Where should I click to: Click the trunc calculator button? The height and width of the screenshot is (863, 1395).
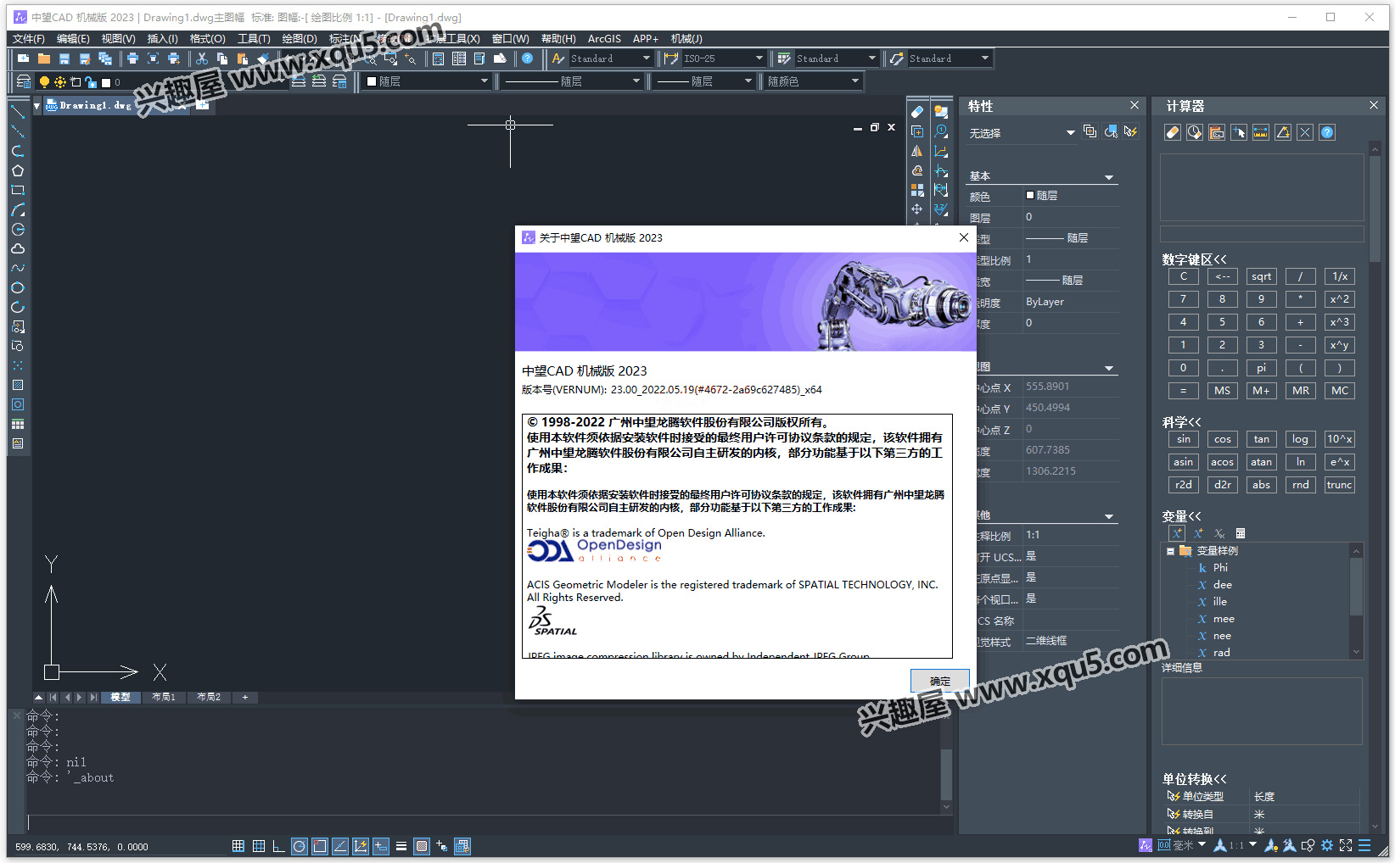(1339, 485)
